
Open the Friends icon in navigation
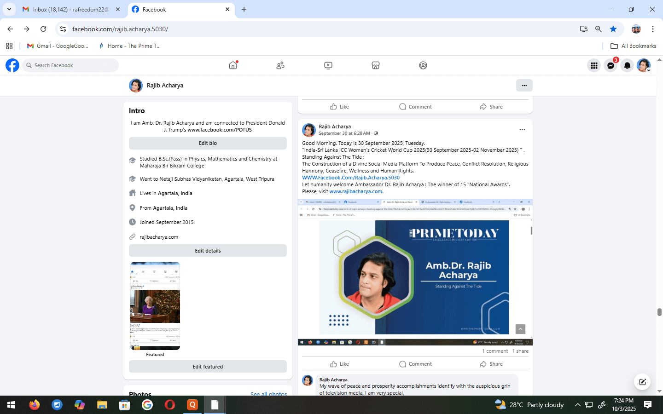pyautogui.click(x=280, y=65)
